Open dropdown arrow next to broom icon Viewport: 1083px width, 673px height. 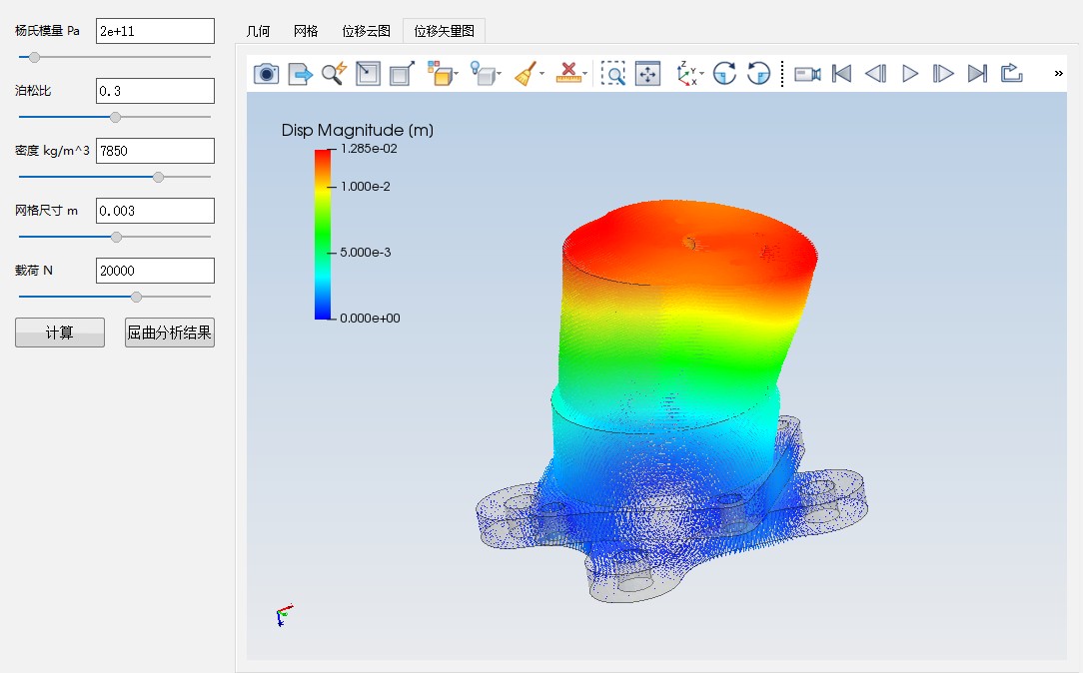click(x=541, y=74)
